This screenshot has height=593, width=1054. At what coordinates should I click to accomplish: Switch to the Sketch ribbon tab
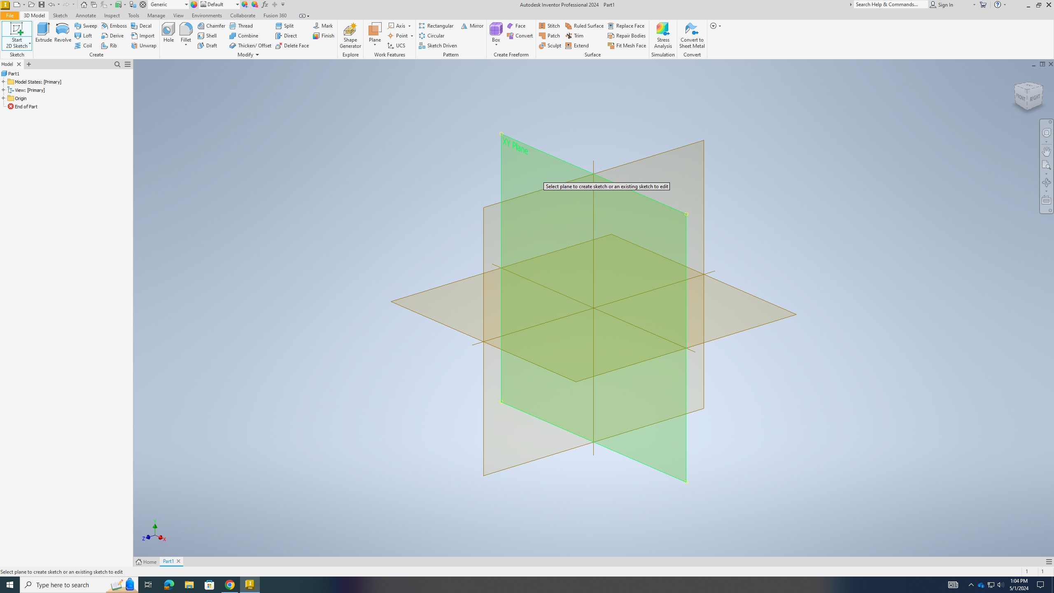click(x=60, y=15)
